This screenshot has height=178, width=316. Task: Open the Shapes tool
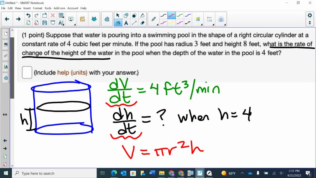click(126, 15)
